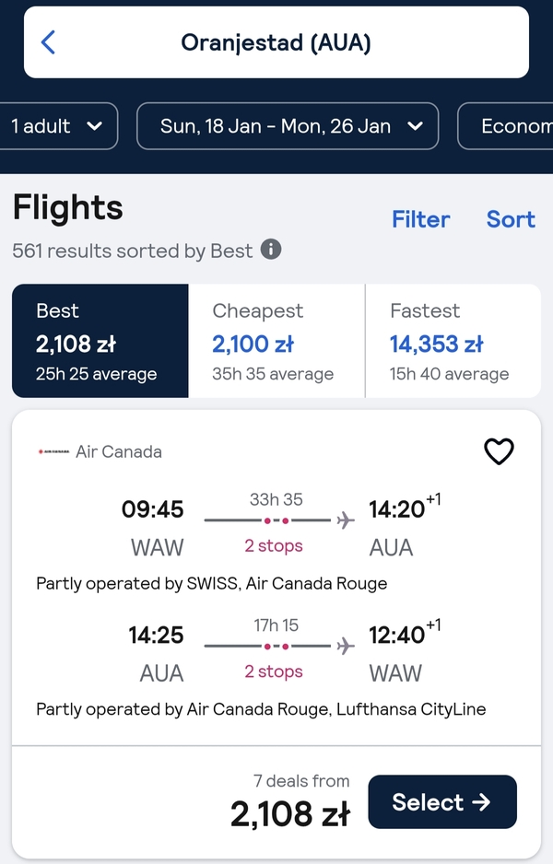Image resolution: width=553 pixels, height=864 pixels.
Task: Click the Air Canada airline logo
Action: point(53,452)
